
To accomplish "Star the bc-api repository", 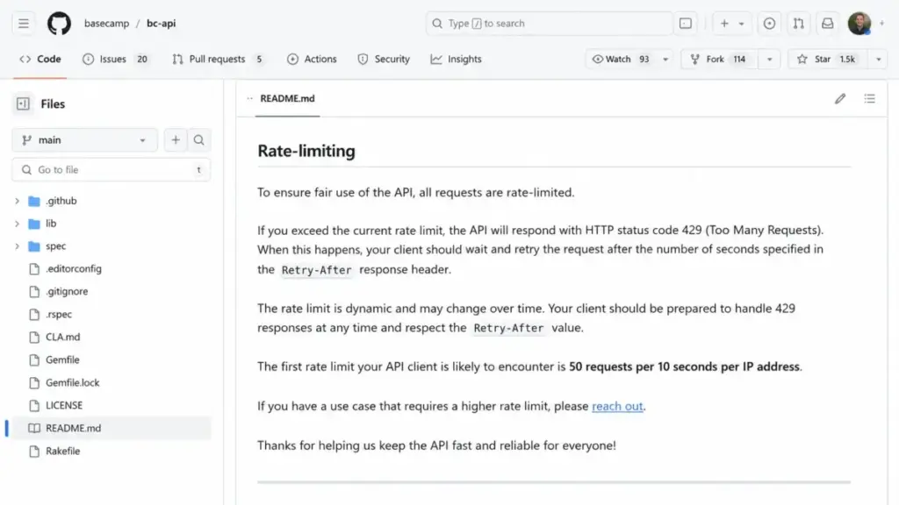I will (x=829, y=59).
